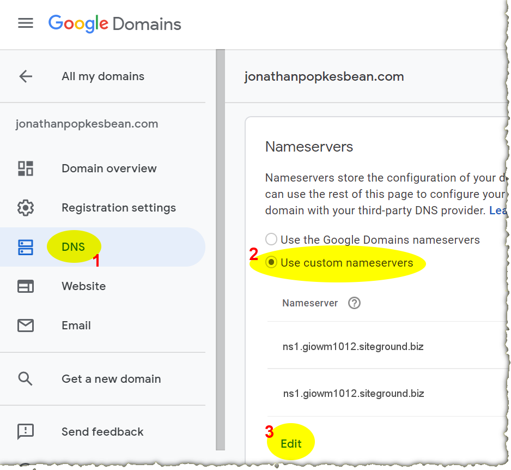Click the Nameservers section heading

coord(309,147)
